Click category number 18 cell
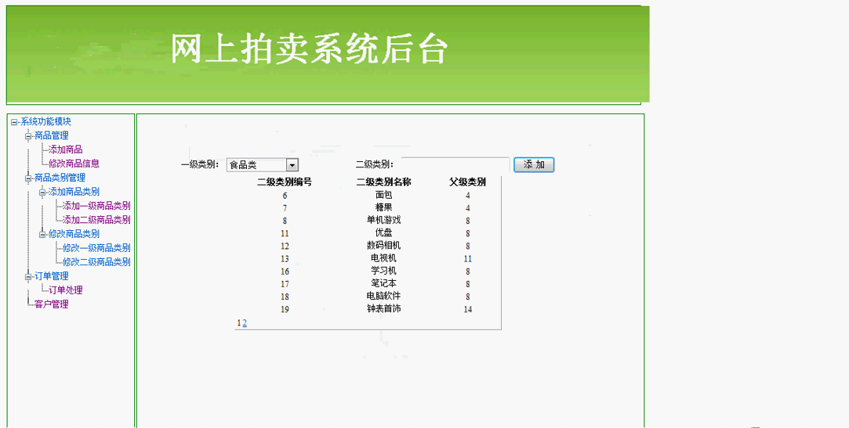Viewport: 849px width, 428px height. 285,297
